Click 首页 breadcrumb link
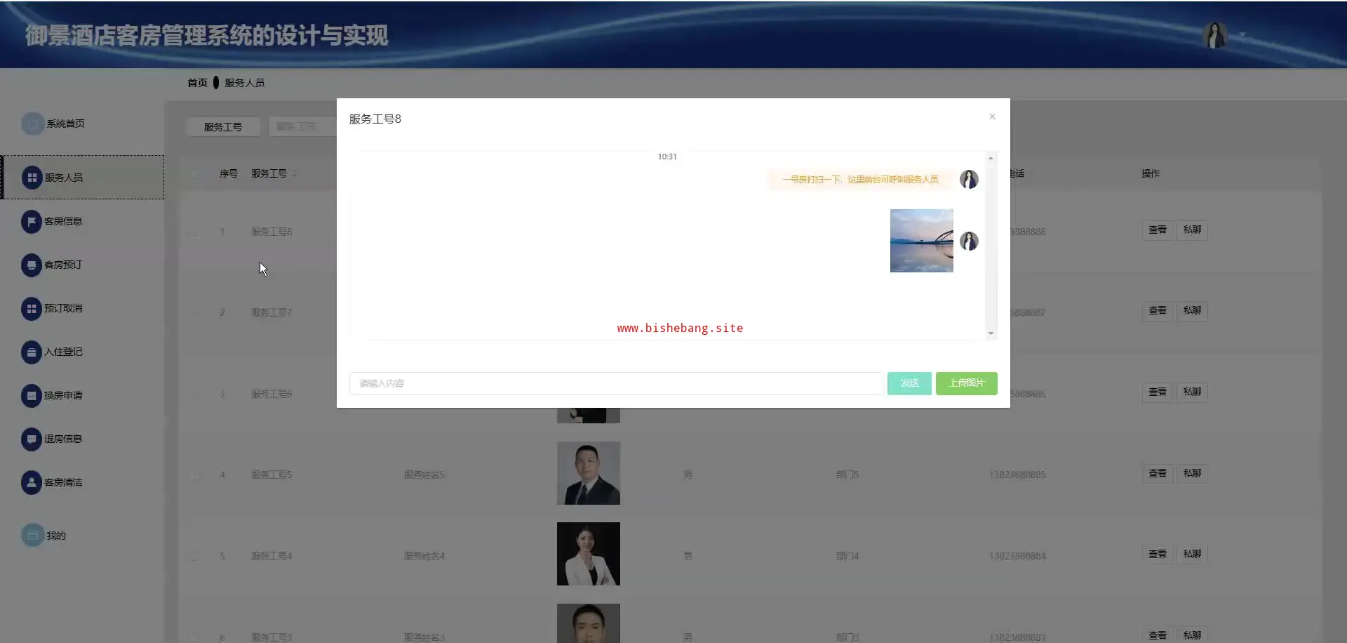The width and height of the screenshot is (1347, 643). (x=197, y=83)
